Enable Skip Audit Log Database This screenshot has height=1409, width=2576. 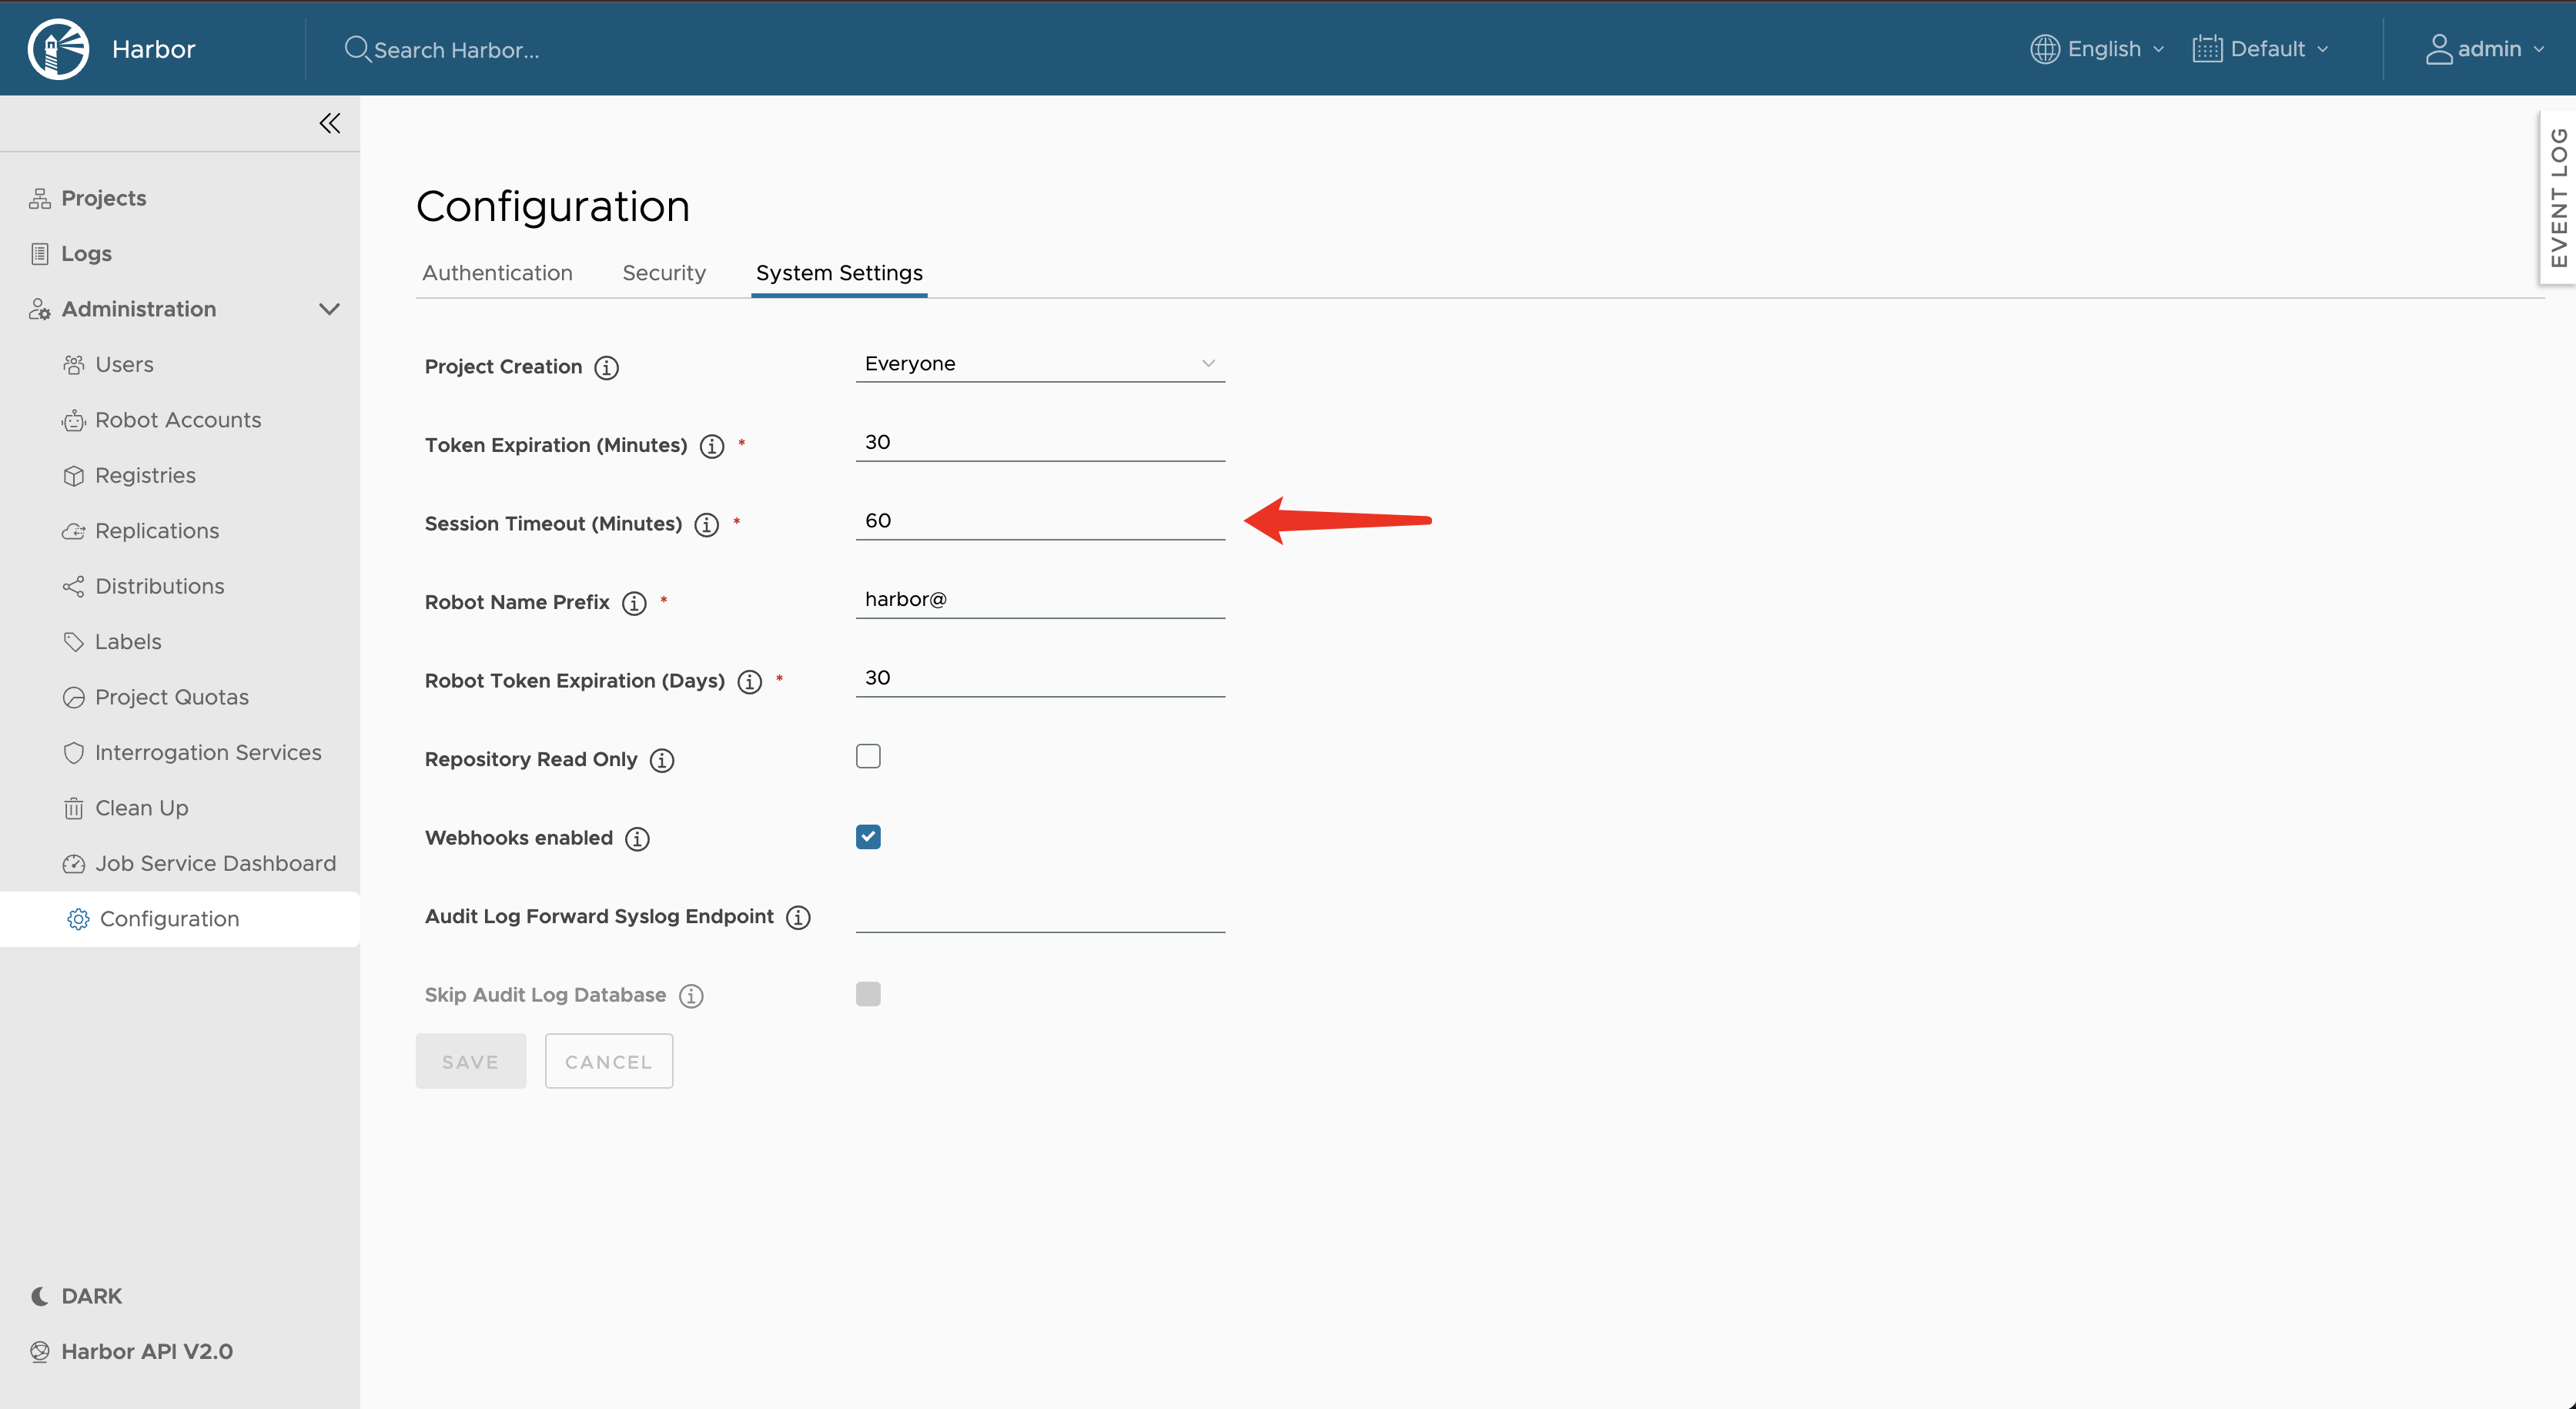[868, 993]
